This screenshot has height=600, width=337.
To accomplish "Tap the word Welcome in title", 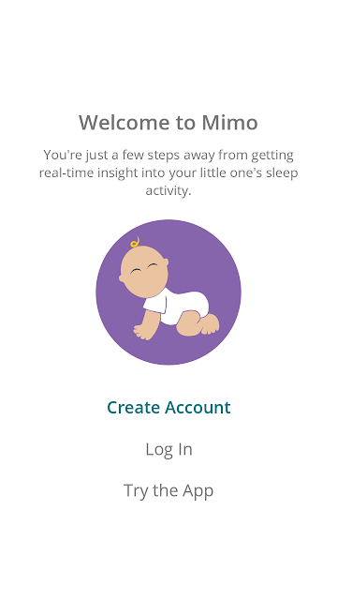I will pyautogui.click(x=125, y=123).
